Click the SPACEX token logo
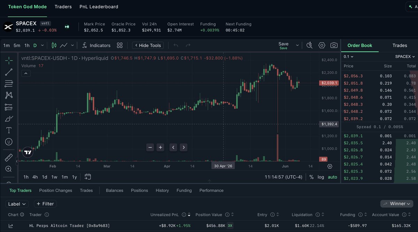The image size is (418, 232). 8,27
